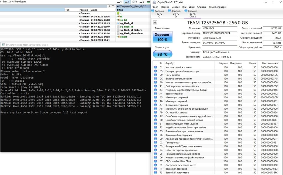Screen dimensions: 283x175
Task: Sort left panel by Тип column
Action: click(x=67, y=10)
